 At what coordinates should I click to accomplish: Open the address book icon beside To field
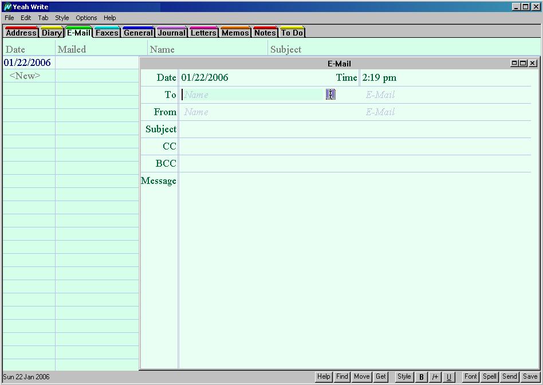tap(330, 95)
